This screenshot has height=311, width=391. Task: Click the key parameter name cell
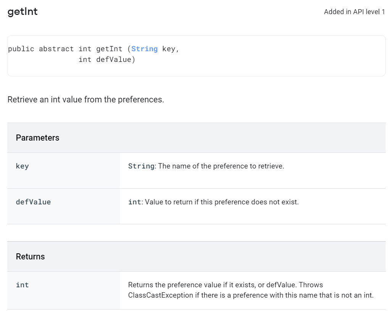point(22,166)
